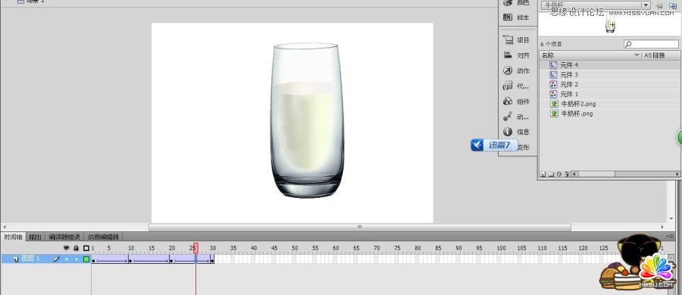This screenshot has width=682, height=295.
Task: Click the bitmap icon of 牛奶杯.png
Action: (554, 114)
